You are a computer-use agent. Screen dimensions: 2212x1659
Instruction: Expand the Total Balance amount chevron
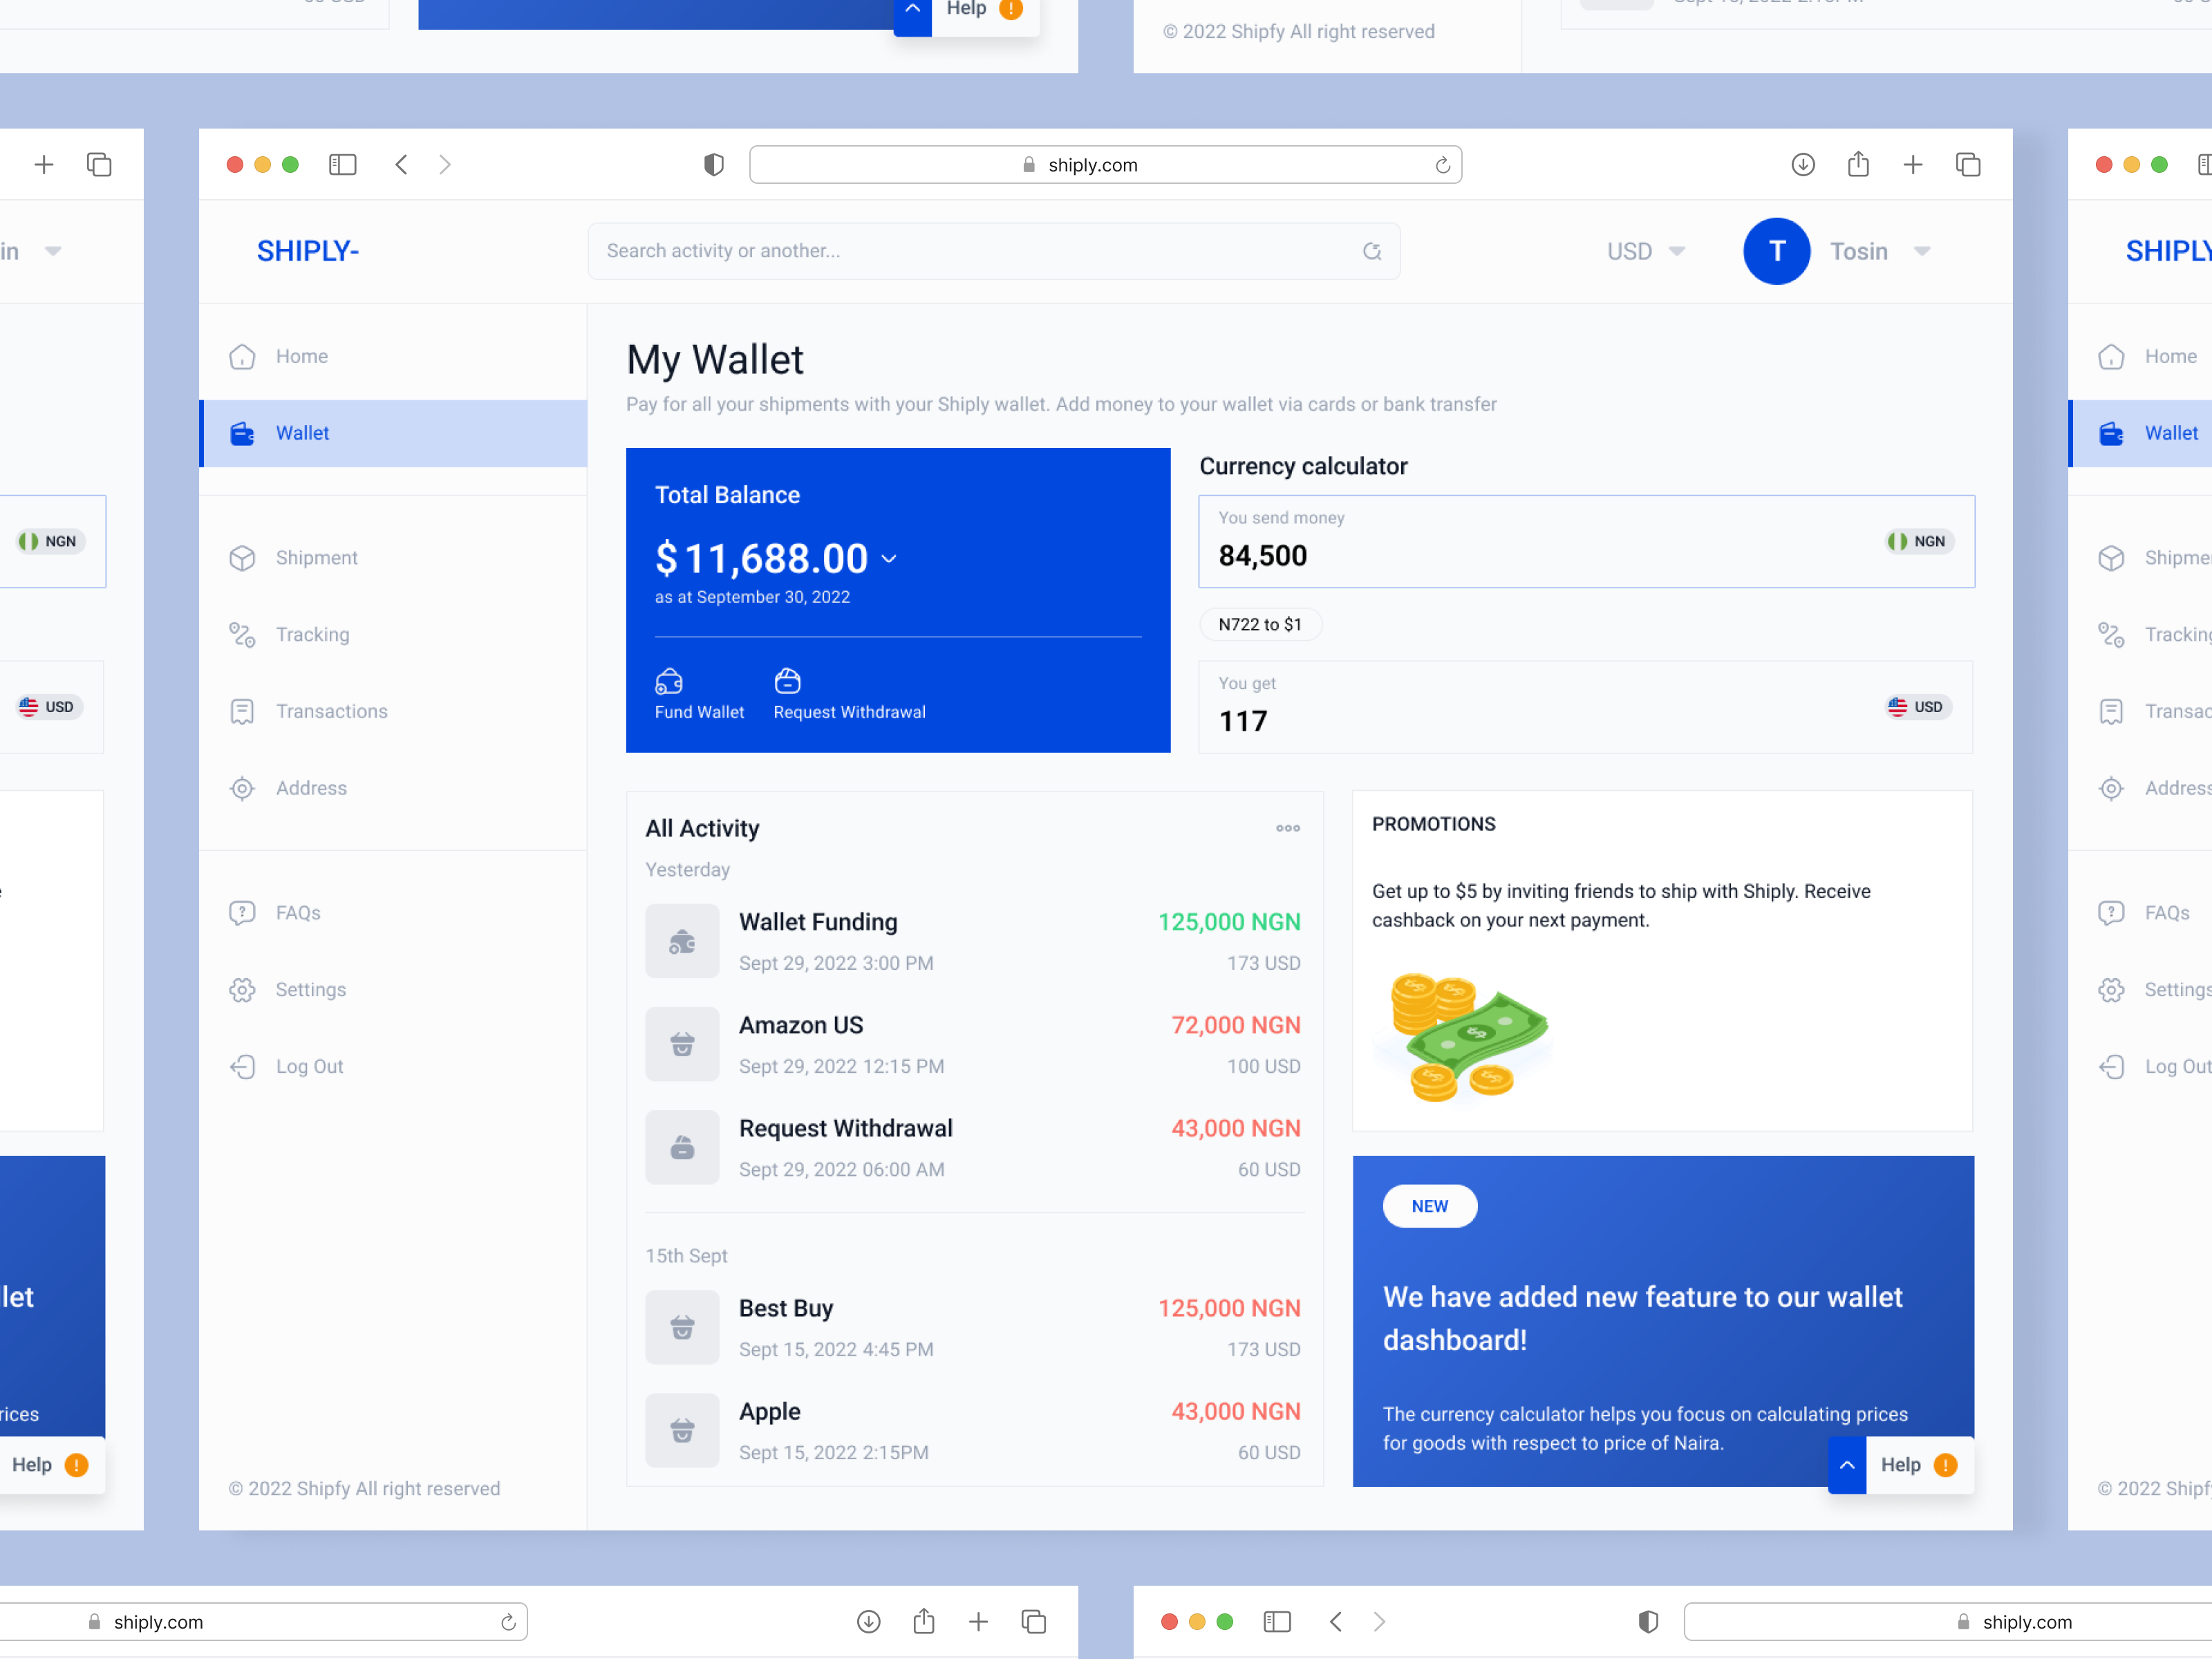pyautogui.click(x=889, y=560)
